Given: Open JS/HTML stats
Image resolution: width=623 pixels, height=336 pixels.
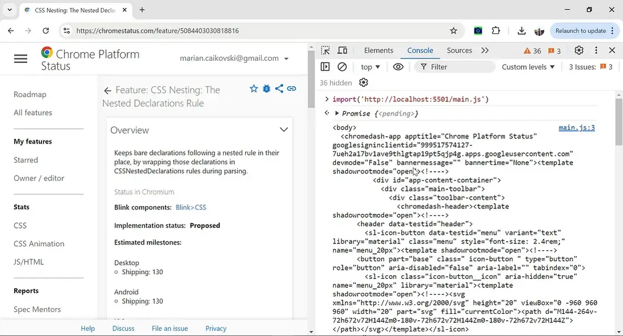Looking at the screenshot, I should point(28,262).
